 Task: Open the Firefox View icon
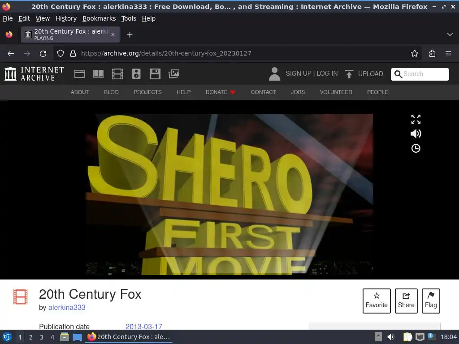click(x=9, y=34)
